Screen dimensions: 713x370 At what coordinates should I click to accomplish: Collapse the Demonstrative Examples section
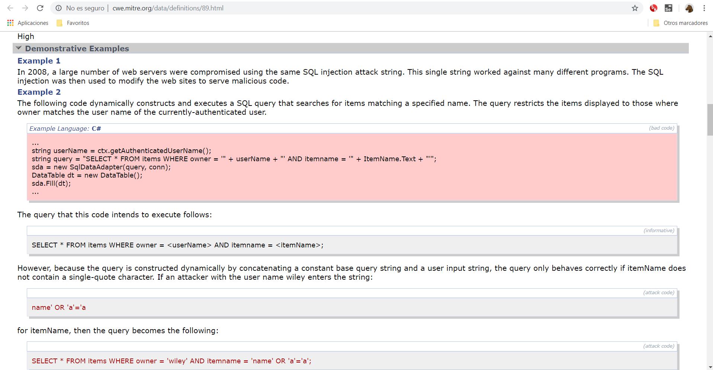coord(19,48)
